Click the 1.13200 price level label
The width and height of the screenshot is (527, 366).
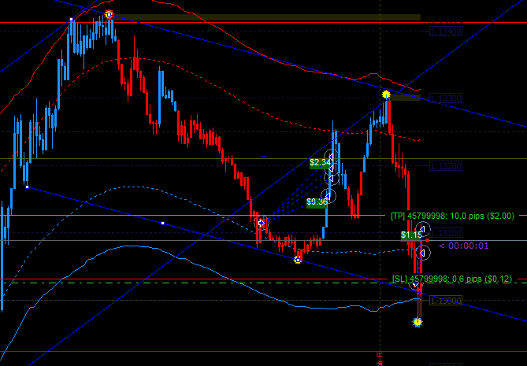[x=446, y=165]
